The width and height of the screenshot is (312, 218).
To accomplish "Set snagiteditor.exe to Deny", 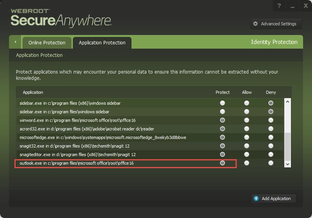I will click(271, 155).
